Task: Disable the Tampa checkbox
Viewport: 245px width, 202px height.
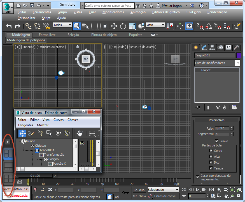Action: point(211,168)
